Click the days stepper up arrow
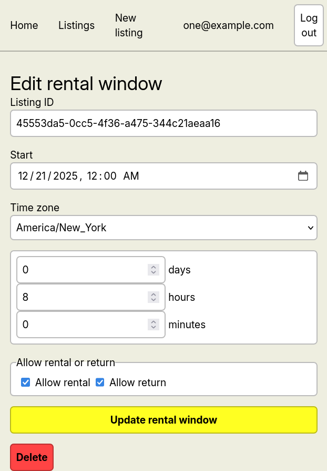 tap(153, 266)
